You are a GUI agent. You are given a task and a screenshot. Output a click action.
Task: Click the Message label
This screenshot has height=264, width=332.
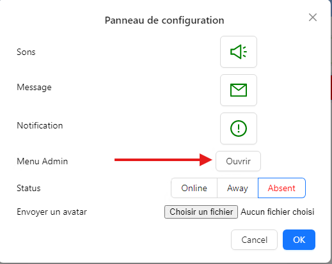coord(34,88)
